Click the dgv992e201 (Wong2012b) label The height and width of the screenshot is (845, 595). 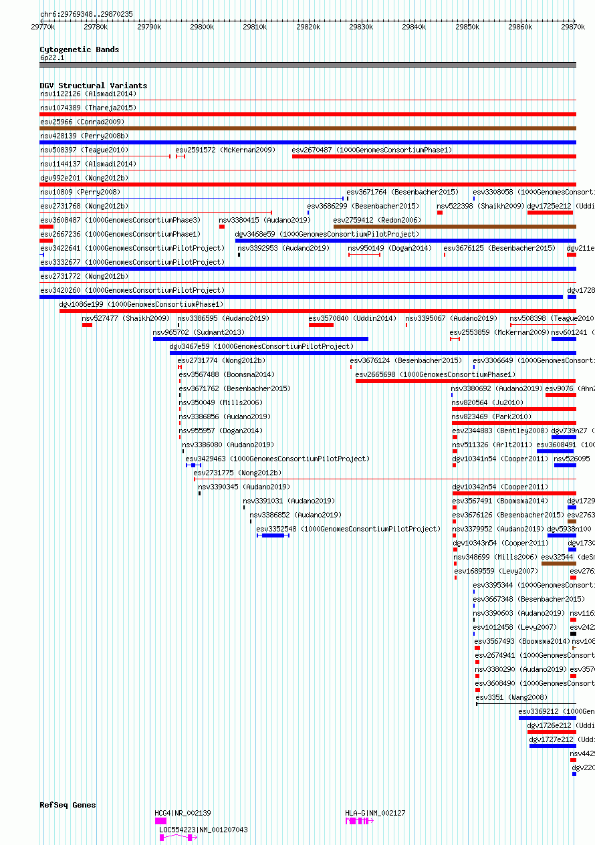(x=84, y=178)
